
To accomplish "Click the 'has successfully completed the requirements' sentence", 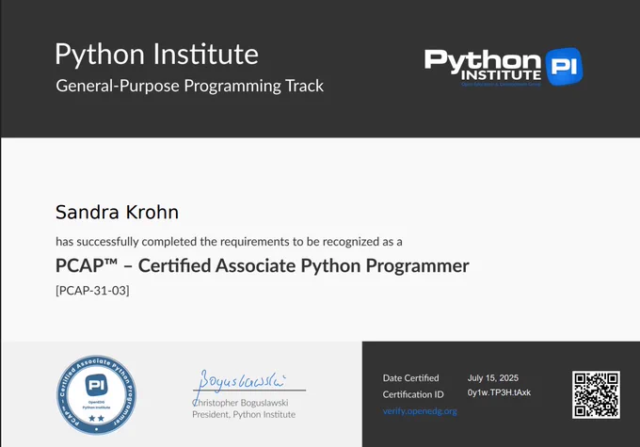I will [229, 242].
